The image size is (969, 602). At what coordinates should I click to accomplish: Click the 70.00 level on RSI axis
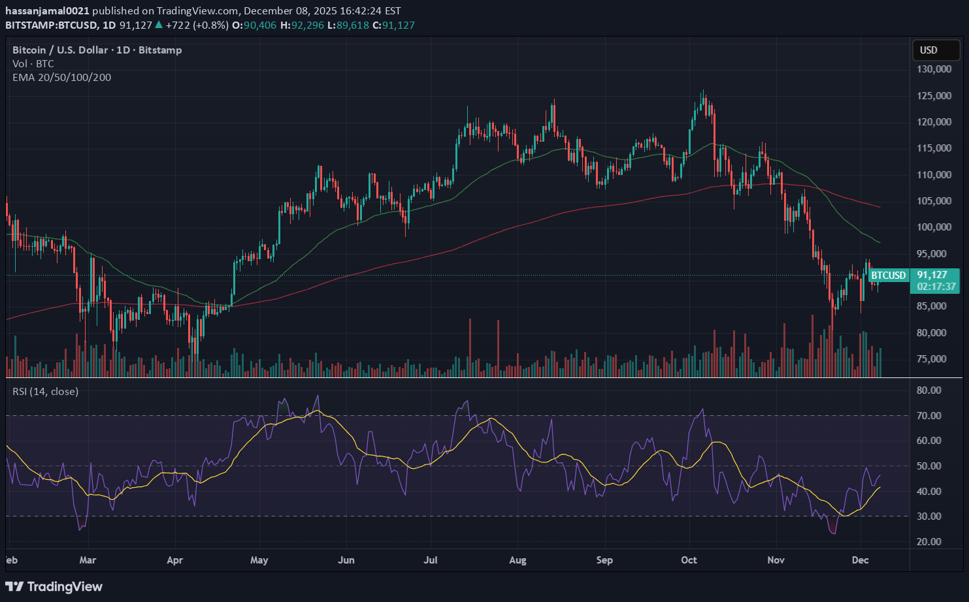pos(928,416)
